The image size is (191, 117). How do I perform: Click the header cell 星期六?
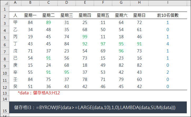pyautogui.click(x=121, y=15)
